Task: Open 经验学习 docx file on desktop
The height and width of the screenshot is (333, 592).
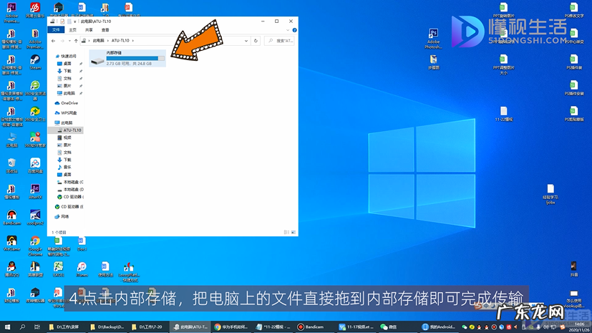Action: (x=550, y=194)
